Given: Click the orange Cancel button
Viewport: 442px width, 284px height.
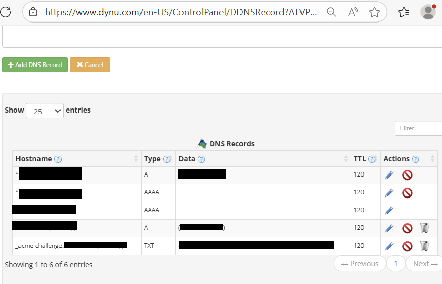Looking at the screenshot, I should pos(90,65).
